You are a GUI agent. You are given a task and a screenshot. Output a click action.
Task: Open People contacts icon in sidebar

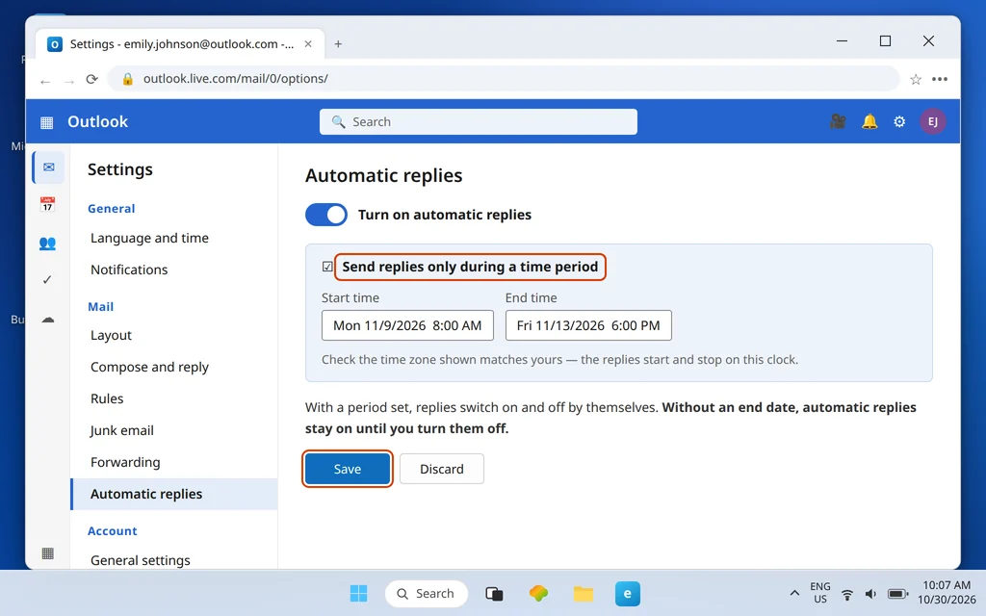tap(47, 243)
